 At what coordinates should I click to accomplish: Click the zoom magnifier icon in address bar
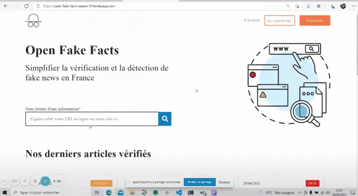click(x=288, y=6)
